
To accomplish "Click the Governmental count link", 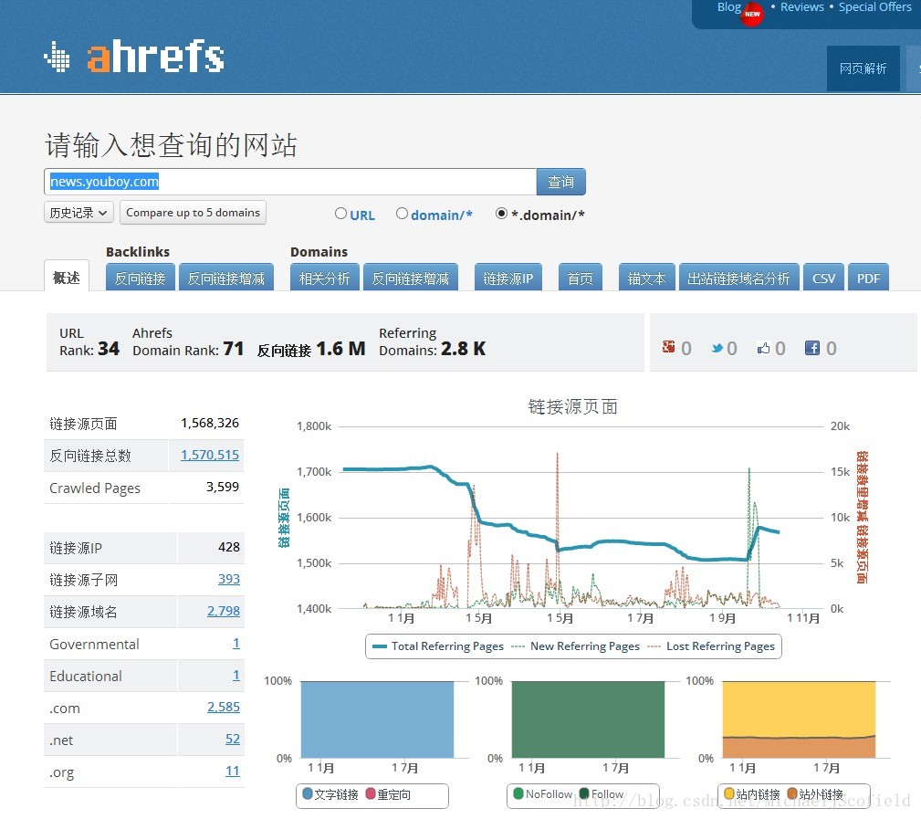I will (x=236, y=644).
